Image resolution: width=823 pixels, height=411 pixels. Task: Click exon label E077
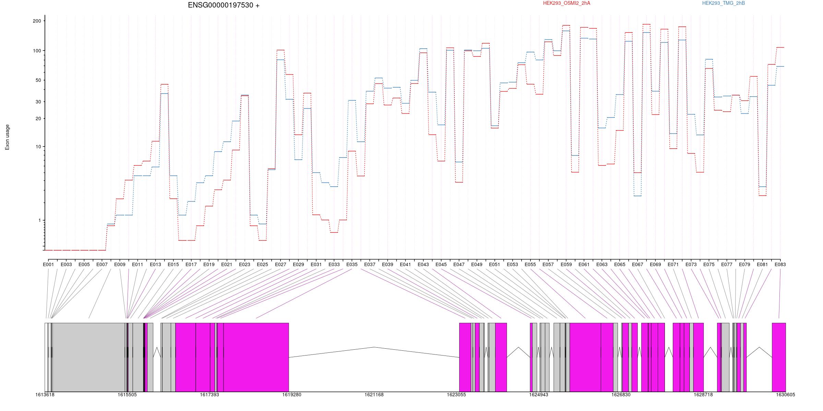click(727, 264)
